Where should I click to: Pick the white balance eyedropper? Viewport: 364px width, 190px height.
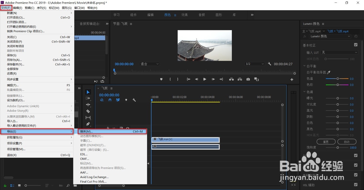pyautogui.click(x=328, y=72)
